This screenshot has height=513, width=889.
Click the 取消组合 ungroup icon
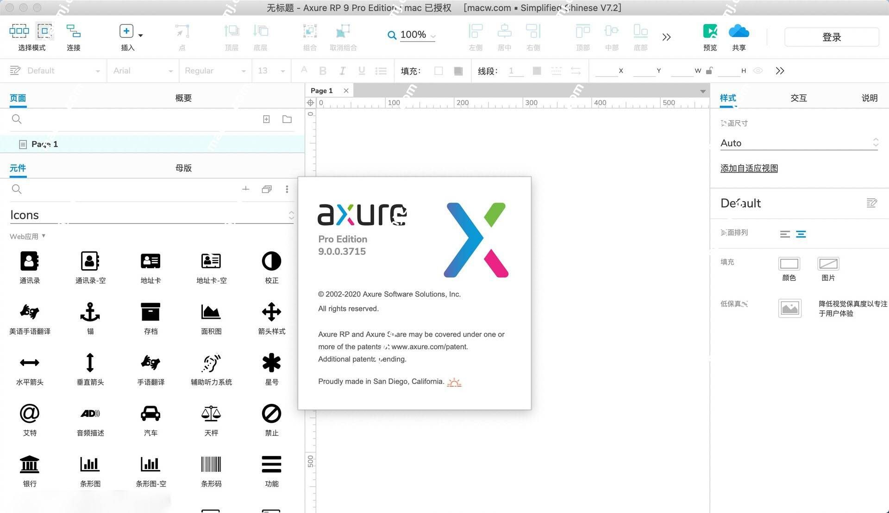pyautogui.click(x=343, y=31)
